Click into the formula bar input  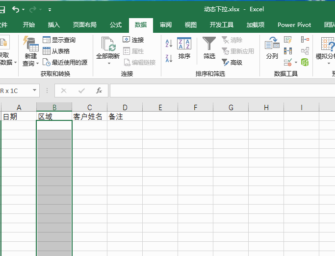[222, 91]
